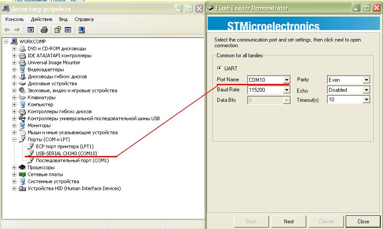Click the show/hide console tree icon

coord(31,30)
